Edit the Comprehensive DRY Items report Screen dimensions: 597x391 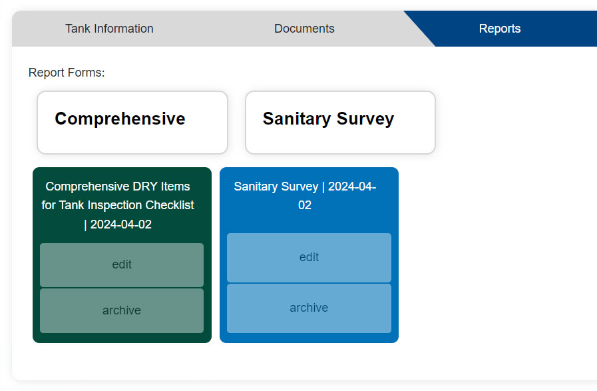[x=122, y=264]
